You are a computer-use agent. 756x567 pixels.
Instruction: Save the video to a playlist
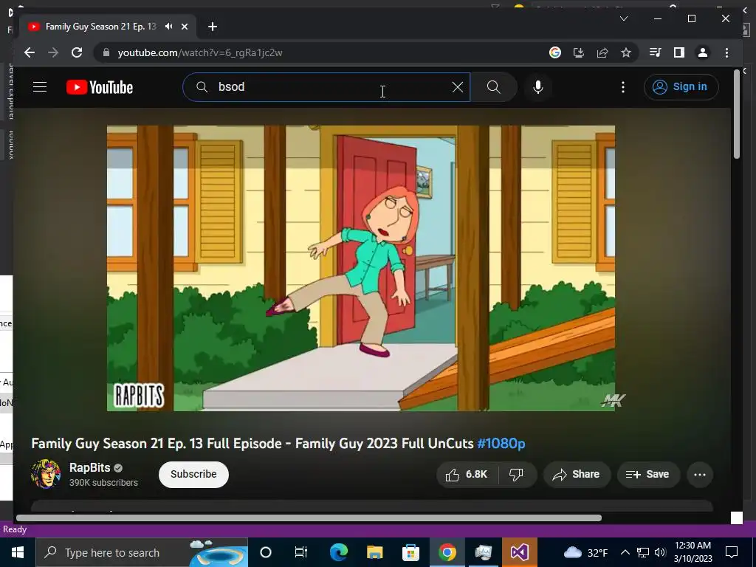tap(648, 475)
